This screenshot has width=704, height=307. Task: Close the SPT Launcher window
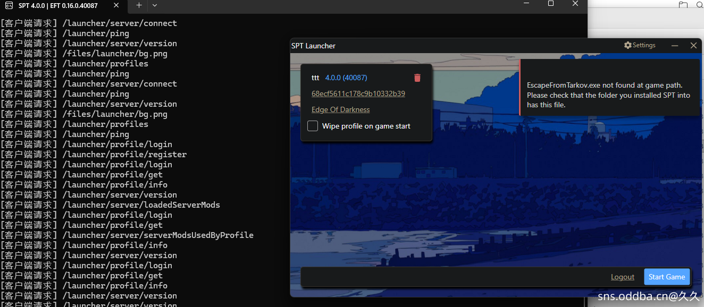pyautogui.click(x=693, y=46)
